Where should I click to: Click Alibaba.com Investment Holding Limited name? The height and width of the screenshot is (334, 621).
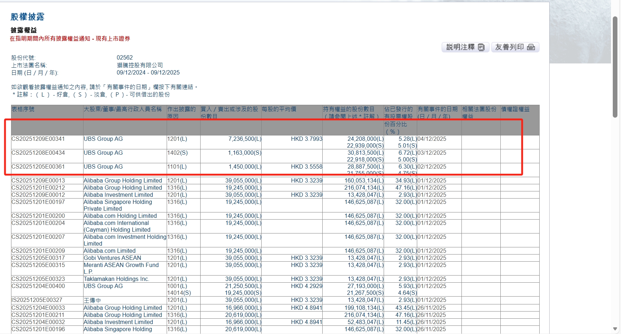125,240
